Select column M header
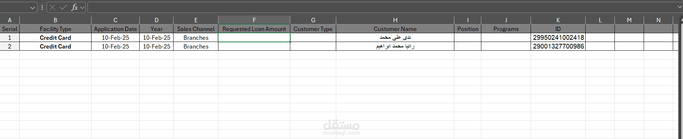This screenshot has width=683, height=139. [629, 20]
